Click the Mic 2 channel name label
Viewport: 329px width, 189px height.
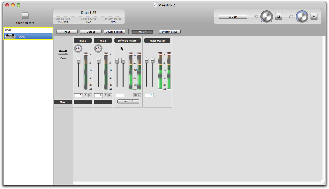tap(103, 40)
